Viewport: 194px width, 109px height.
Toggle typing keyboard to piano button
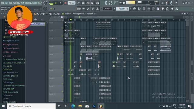[x=79, y=9]
